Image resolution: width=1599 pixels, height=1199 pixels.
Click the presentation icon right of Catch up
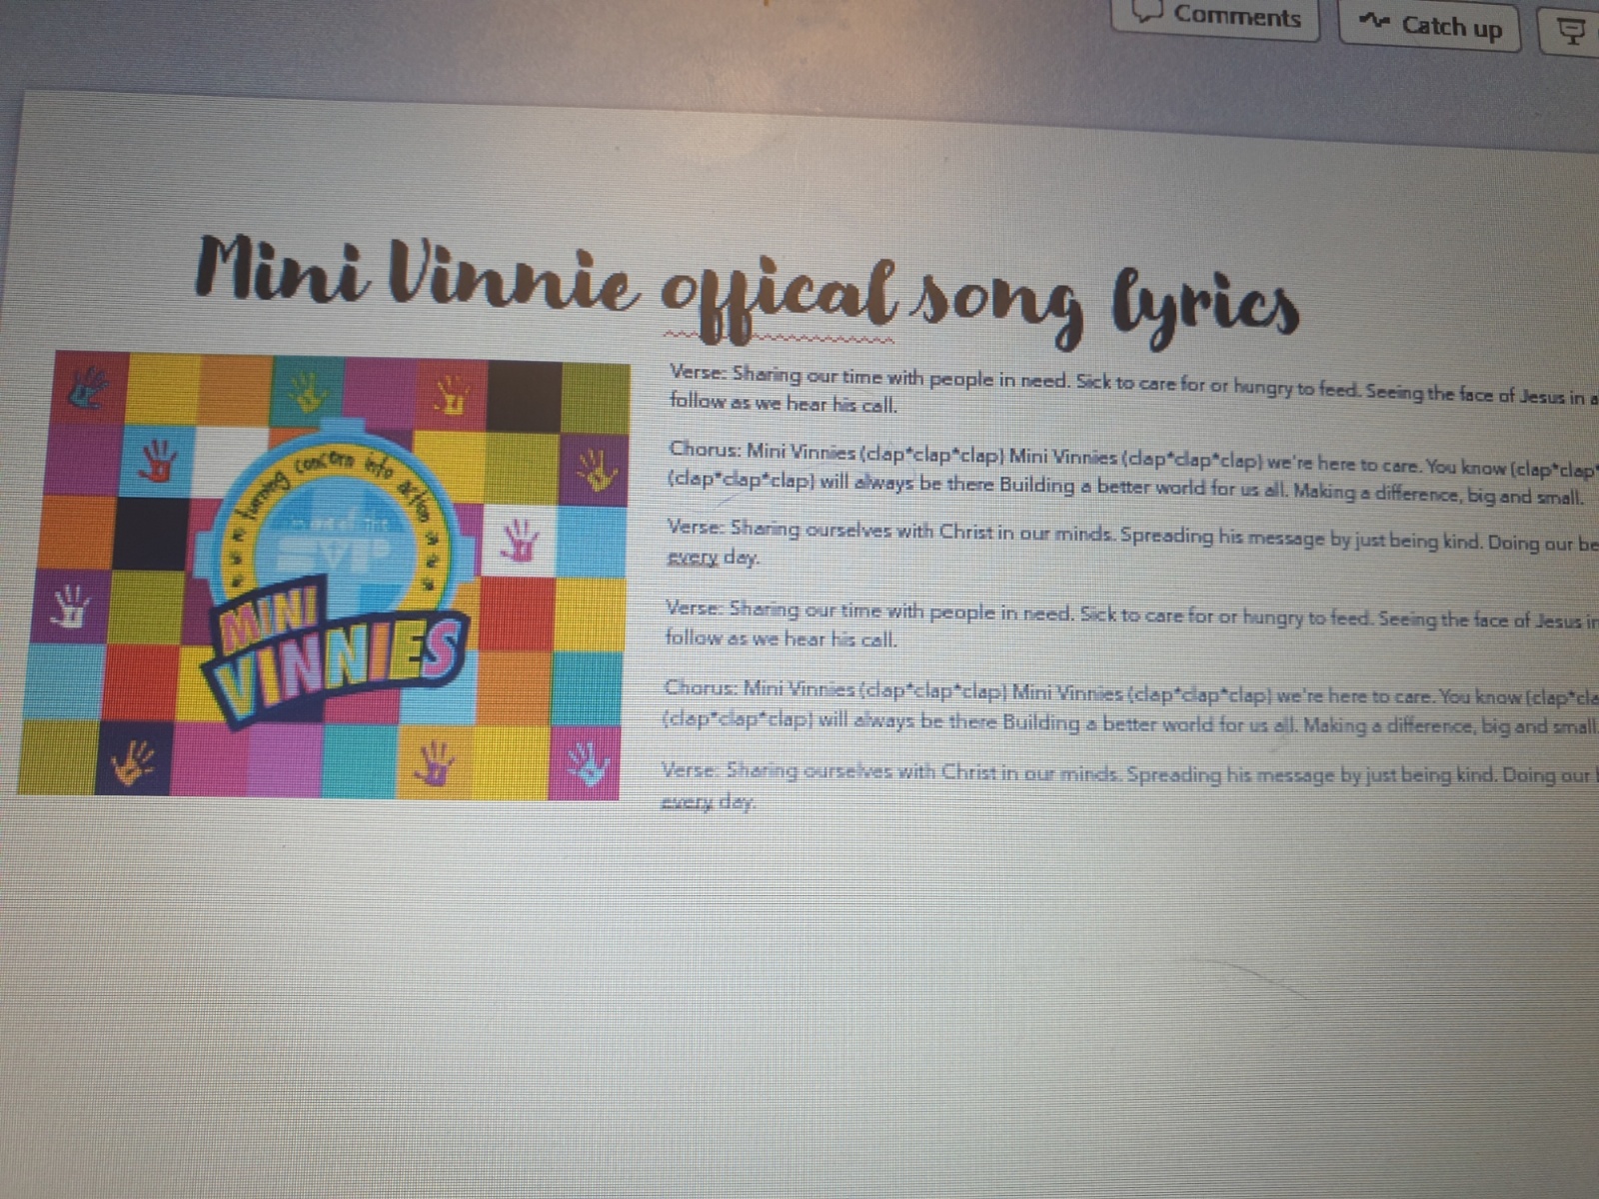(x=1572, y=32)
